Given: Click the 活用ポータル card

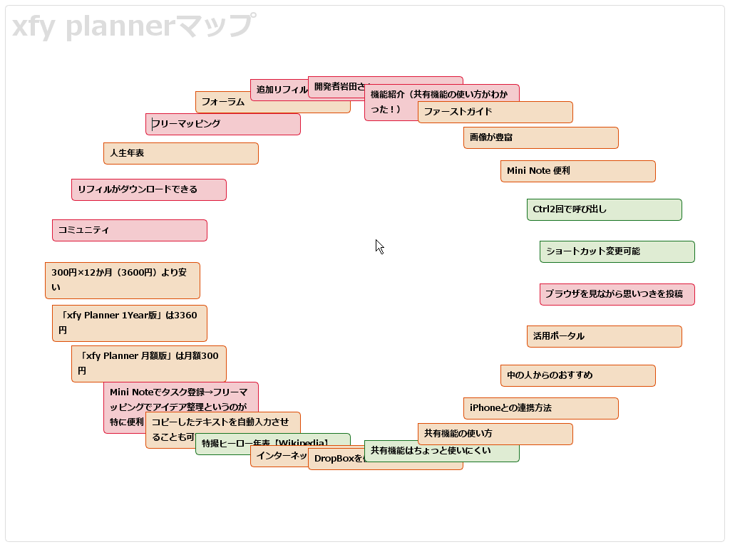Looking at the screenshot, I should coord(605,336).
